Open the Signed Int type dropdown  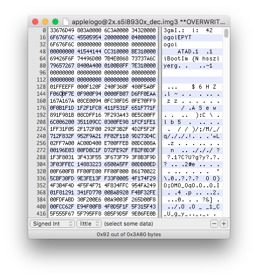click(52, 224)
